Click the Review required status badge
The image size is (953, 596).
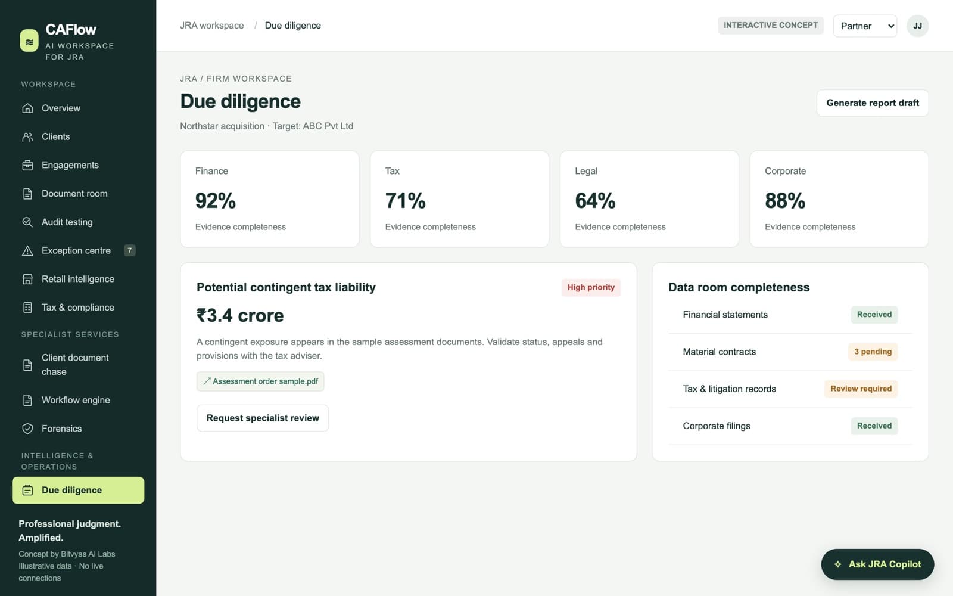point(861,389)
